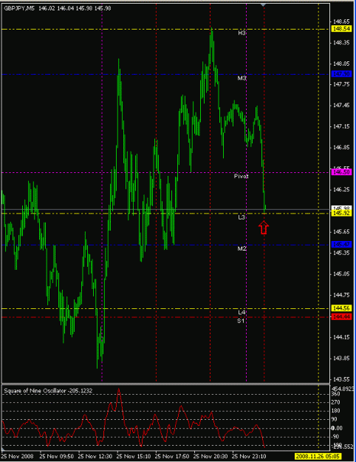Click 145.65 on the price scale
356x462 pixels.
click(341, 232)
